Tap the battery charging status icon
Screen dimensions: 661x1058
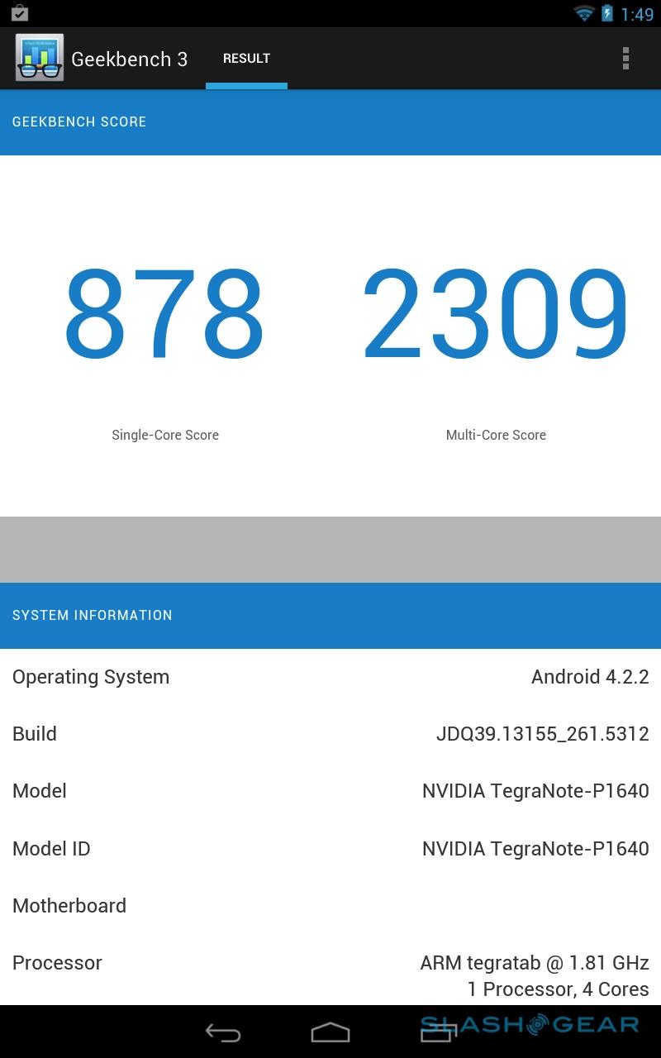tap(607, 13)
